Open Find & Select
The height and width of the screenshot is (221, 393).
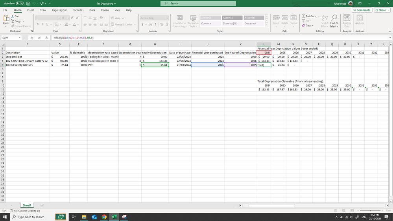point(334,21)
